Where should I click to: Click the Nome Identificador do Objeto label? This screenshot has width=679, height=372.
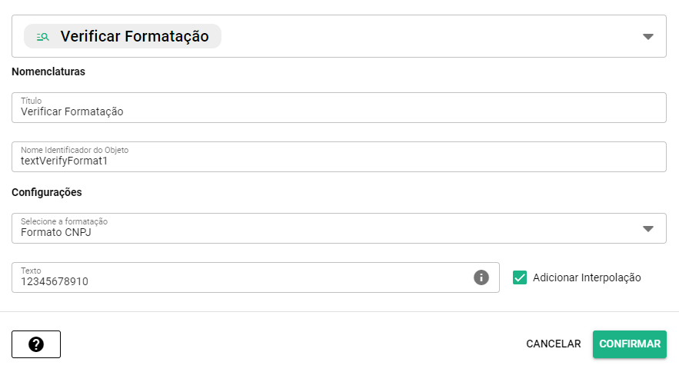coord(75,149)
